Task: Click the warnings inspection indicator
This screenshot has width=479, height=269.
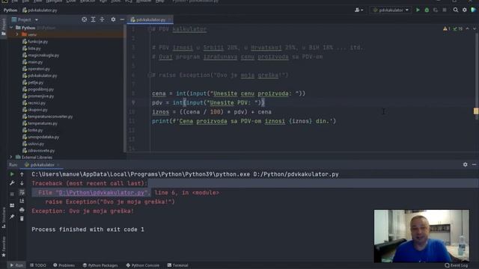Action: click(x=447, y=28)
